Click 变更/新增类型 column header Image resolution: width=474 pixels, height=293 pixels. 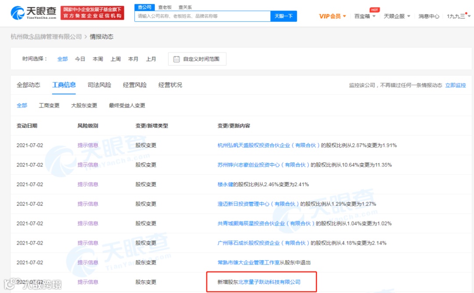[151, 126]
